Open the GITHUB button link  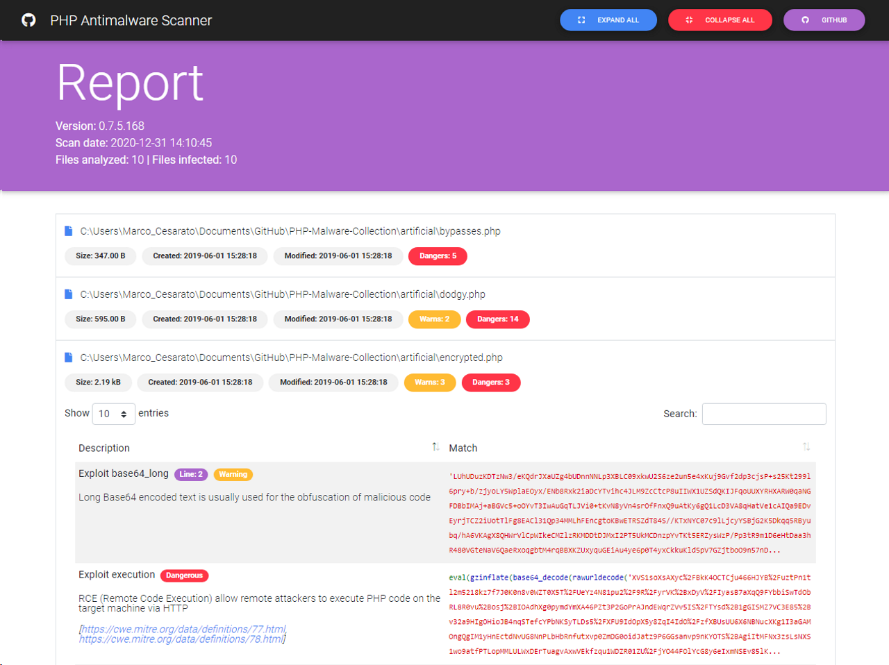coord(824,20)
